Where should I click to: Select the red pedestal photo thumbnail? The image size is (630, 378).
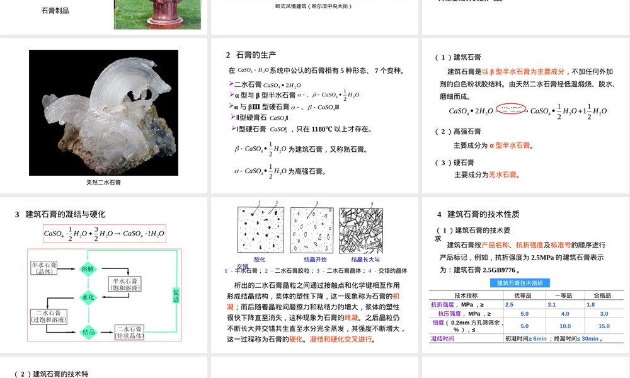[157, 14]
